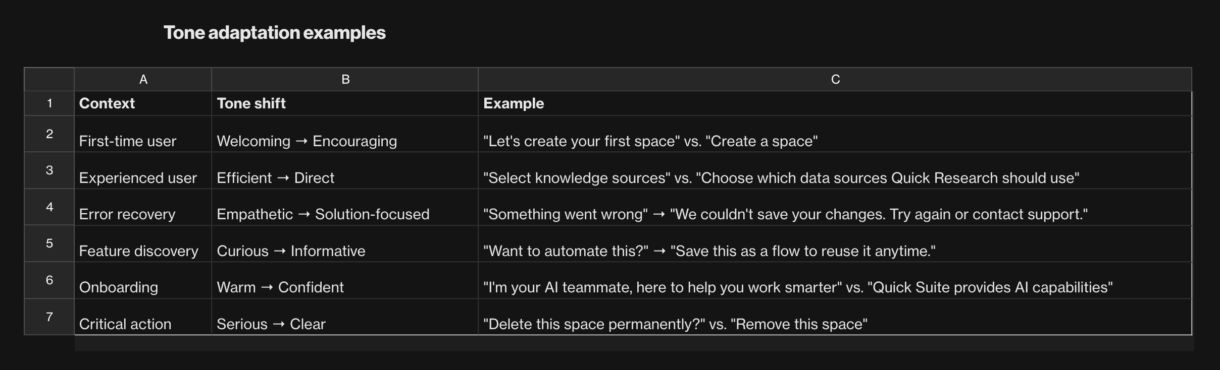Select column A header
Screen dimensions: 1220x370
pos(143,79)
